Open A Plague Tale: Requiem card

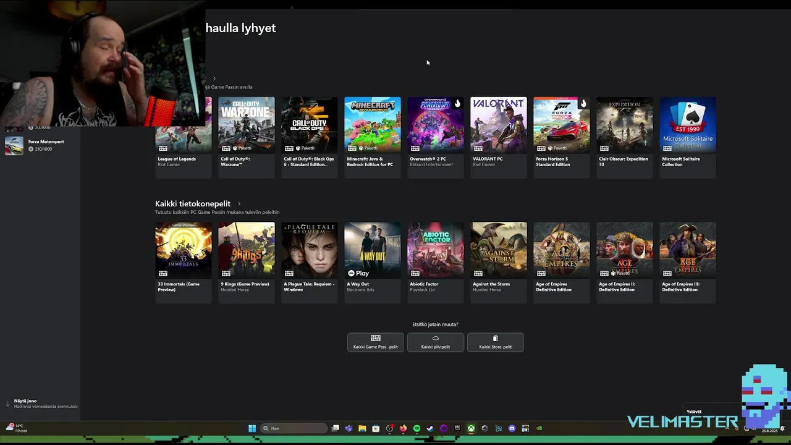310,263
